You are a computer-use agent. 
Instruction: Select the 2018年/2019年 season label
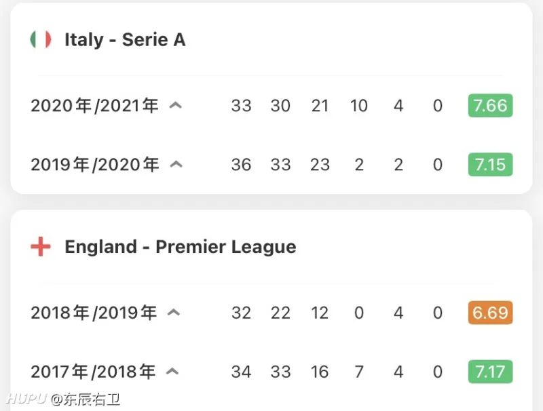coord(94,313)
